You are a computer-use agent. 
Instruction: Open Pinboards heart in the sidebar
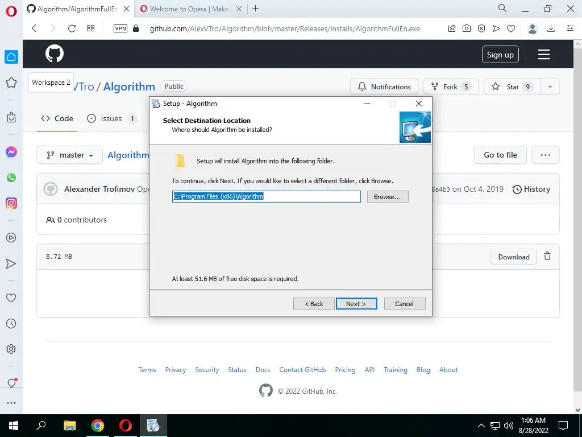tap(11, 298)
